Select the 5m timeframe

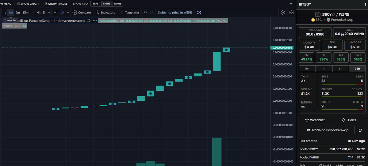point(18,13)
